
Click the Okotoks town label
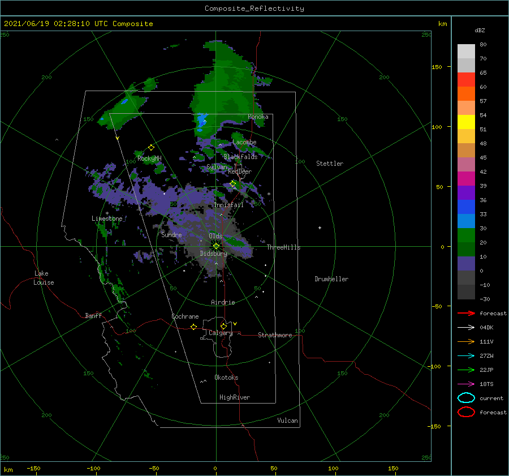point(226,378)
